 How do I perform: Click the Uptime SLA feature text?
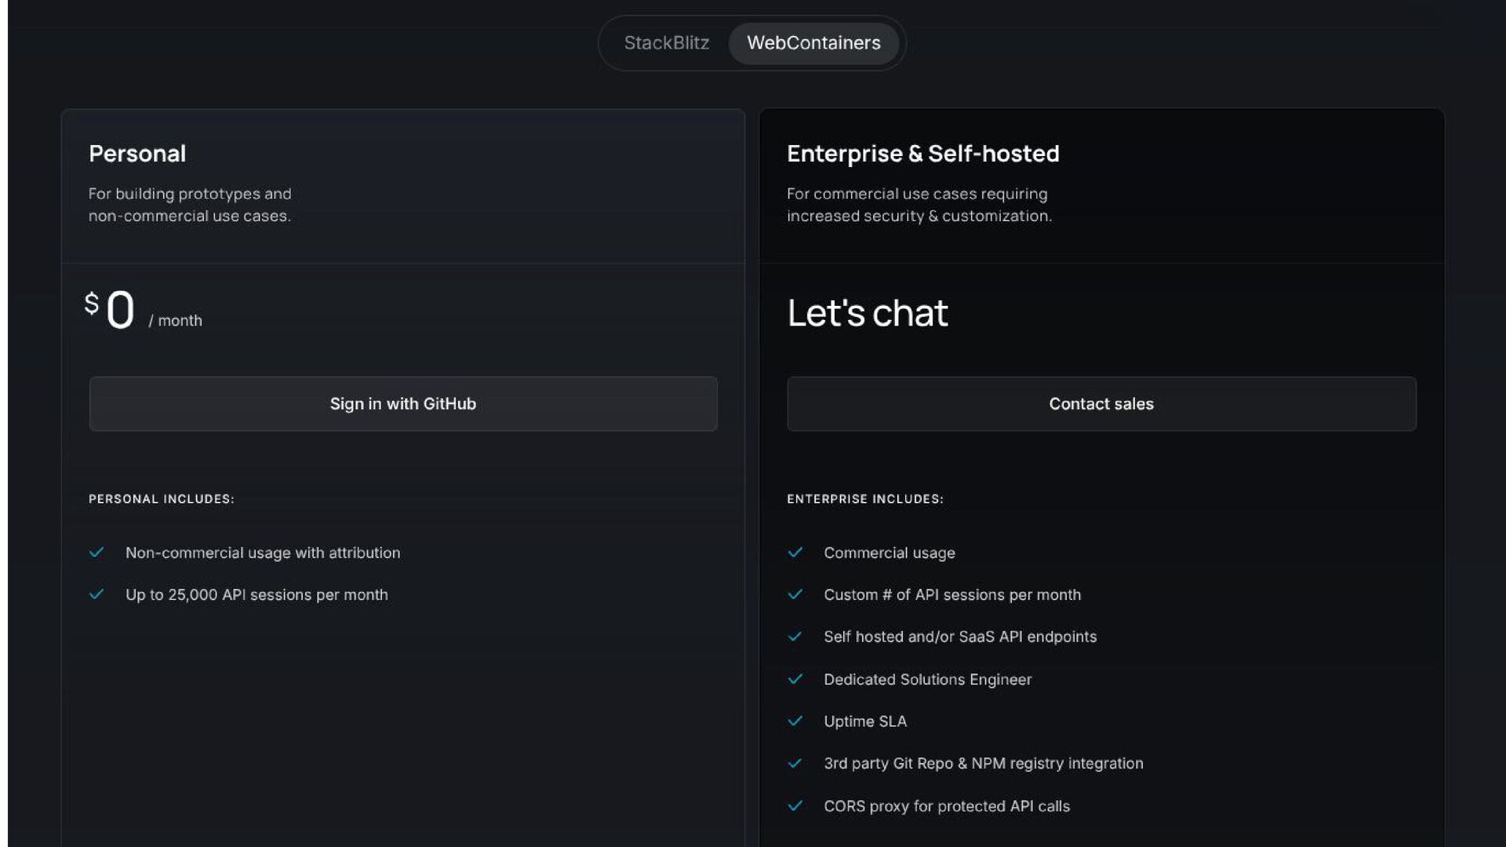point(864,722)
